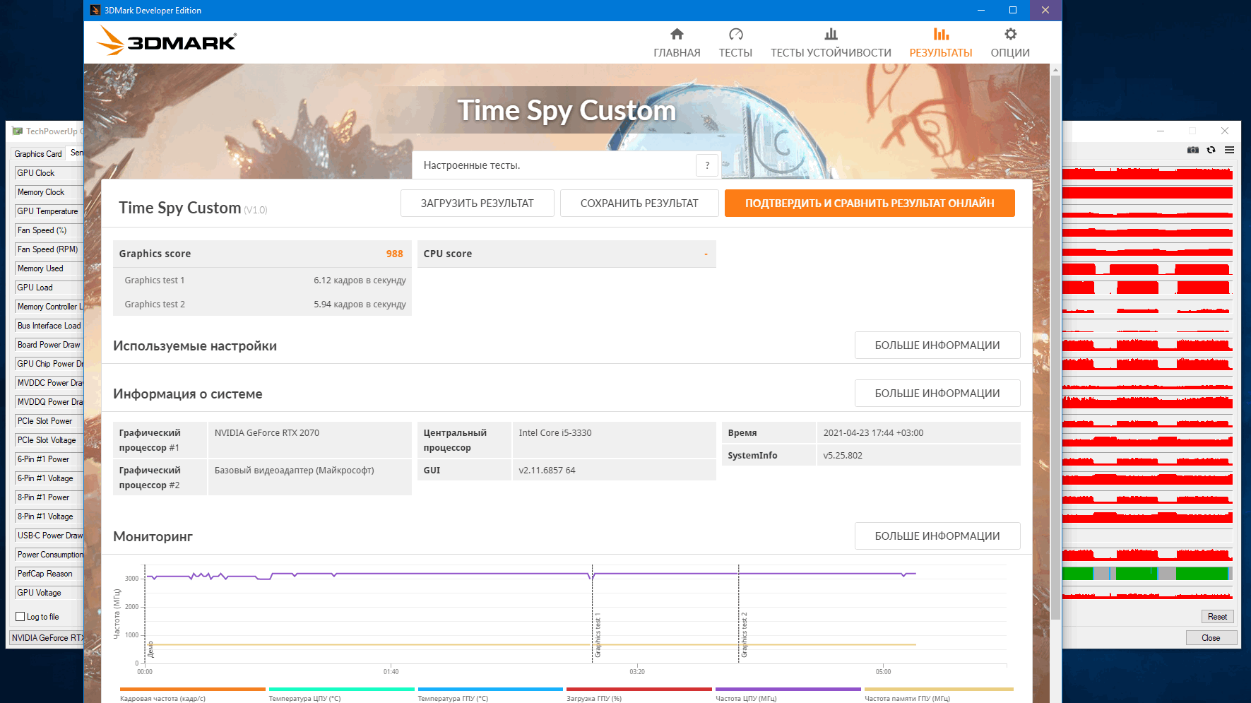
Task: Take a screenshot with GPU-Z camera icon
Action: click(x=1192, y=150)
